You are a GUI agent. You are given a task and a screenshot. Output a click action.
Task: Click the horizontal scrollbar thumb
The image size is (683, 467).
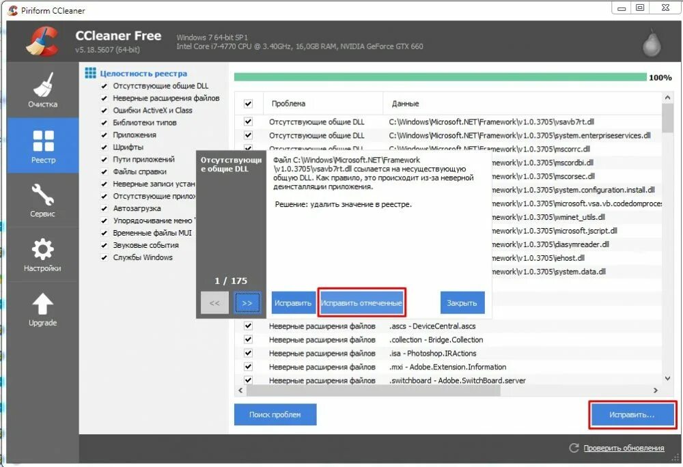374,391
